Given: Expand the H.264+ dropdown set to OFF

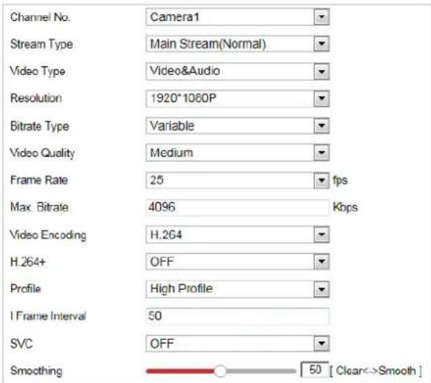Looking at the screenshot, I should [238, 262].
